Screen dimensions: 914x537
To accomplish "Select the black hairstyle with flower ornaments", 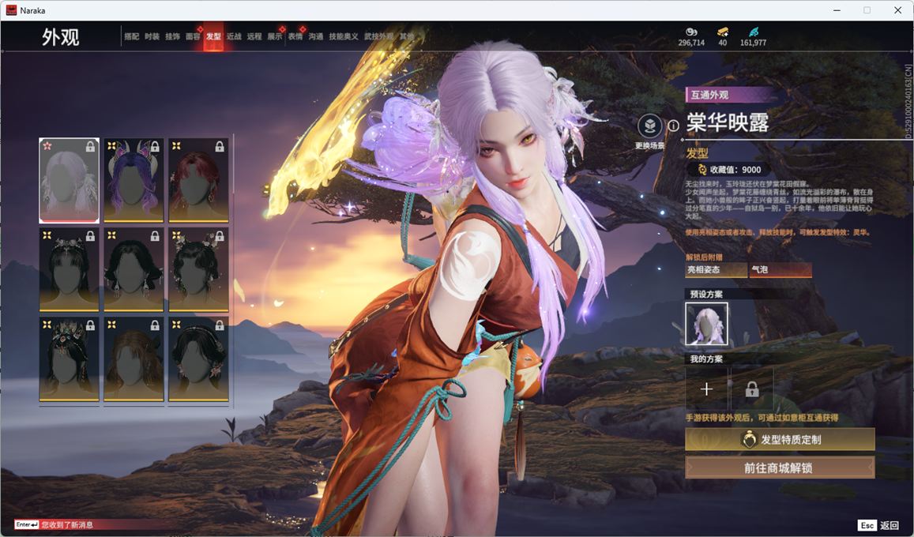I will (x=198, y=269).
